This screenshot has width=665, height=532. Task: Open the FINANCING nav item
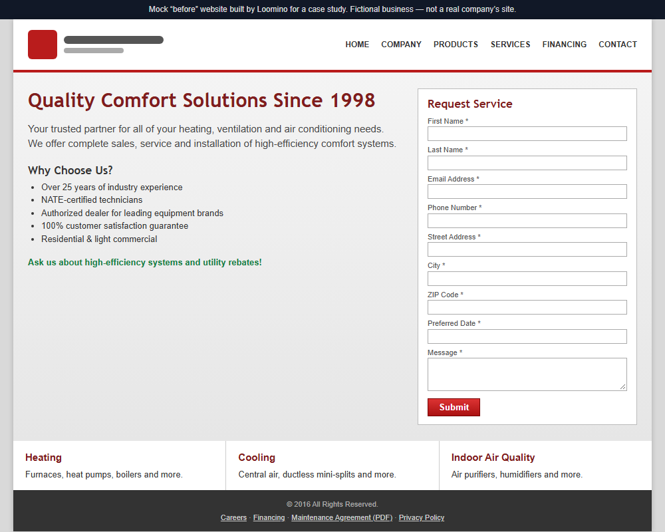(x=564, y=45)
